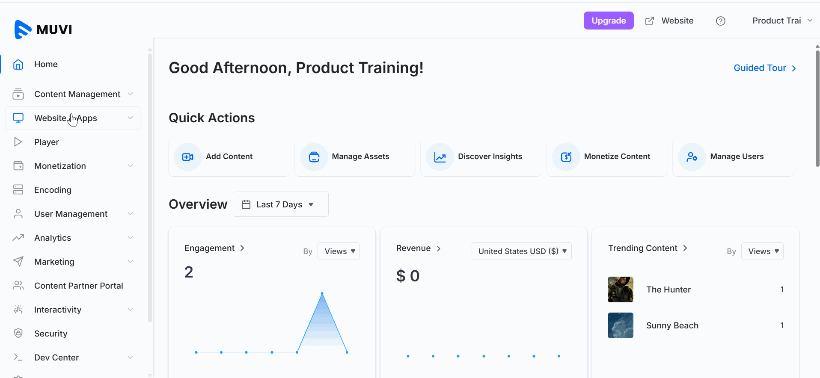The image size is (820, 378).
Task: Open the United States USD currency dropdown
Action: pos(521,251)
